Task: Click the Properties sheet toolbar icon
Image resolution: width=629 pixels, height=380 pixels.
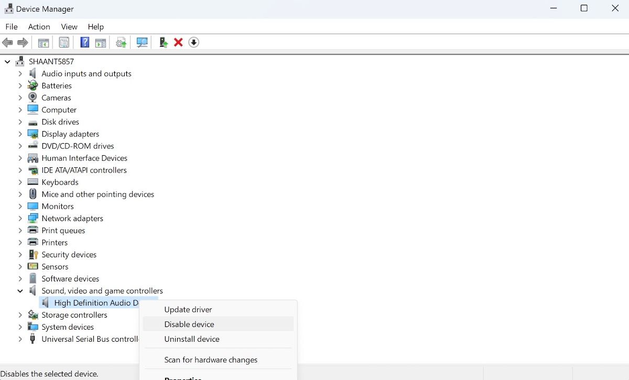Action: 64,42
